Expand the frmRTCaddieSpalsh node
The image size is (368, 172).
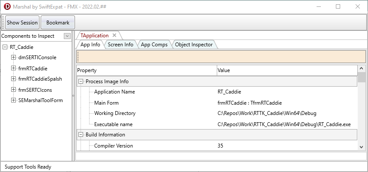pos(14,79)
